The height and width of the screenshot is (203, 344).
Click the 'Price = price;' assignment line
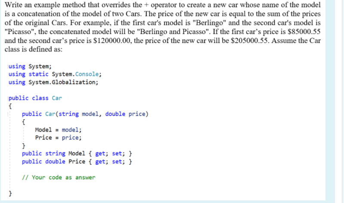pyautogui.click(x=58, y=138)
